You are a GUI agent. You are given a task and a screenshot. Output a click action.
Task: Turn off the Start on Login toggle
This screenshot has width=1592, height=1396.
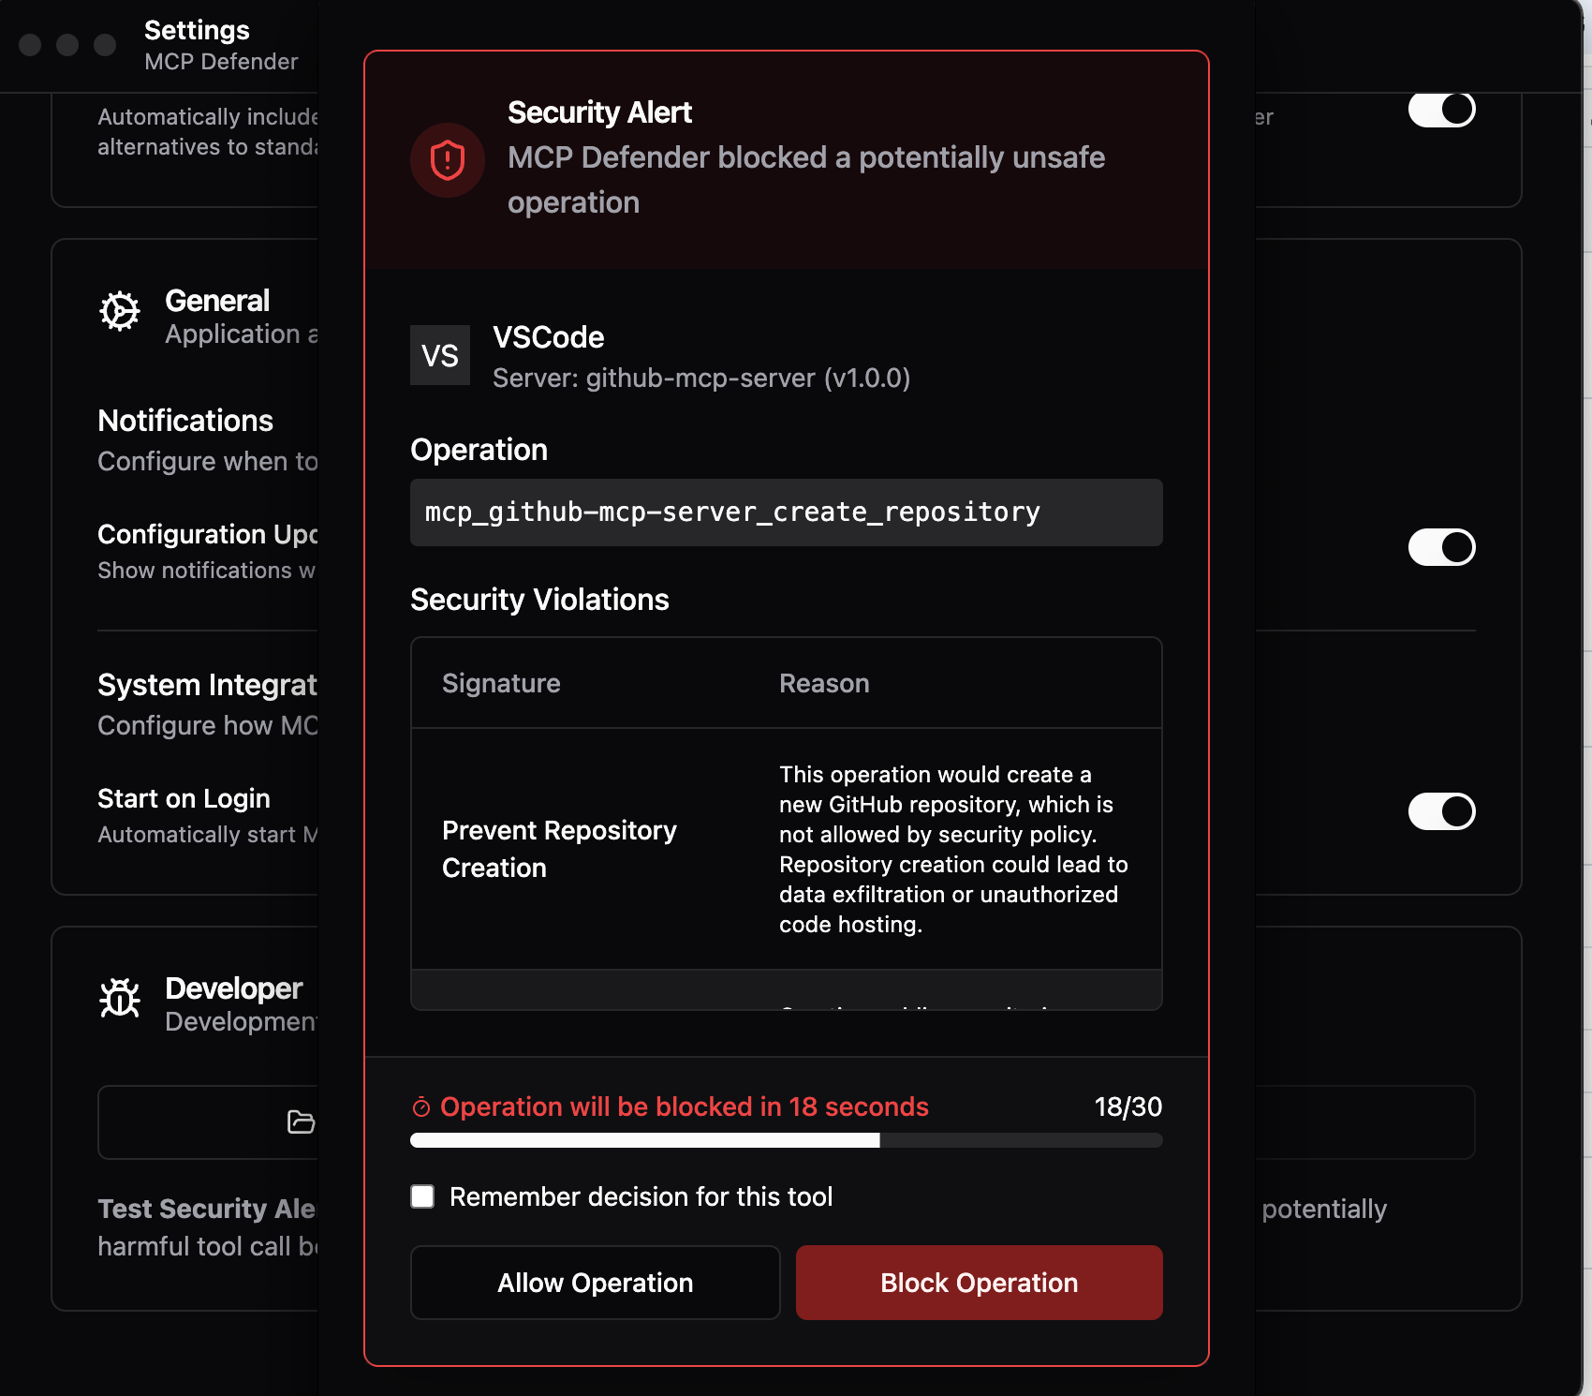tap(1442, 811)
